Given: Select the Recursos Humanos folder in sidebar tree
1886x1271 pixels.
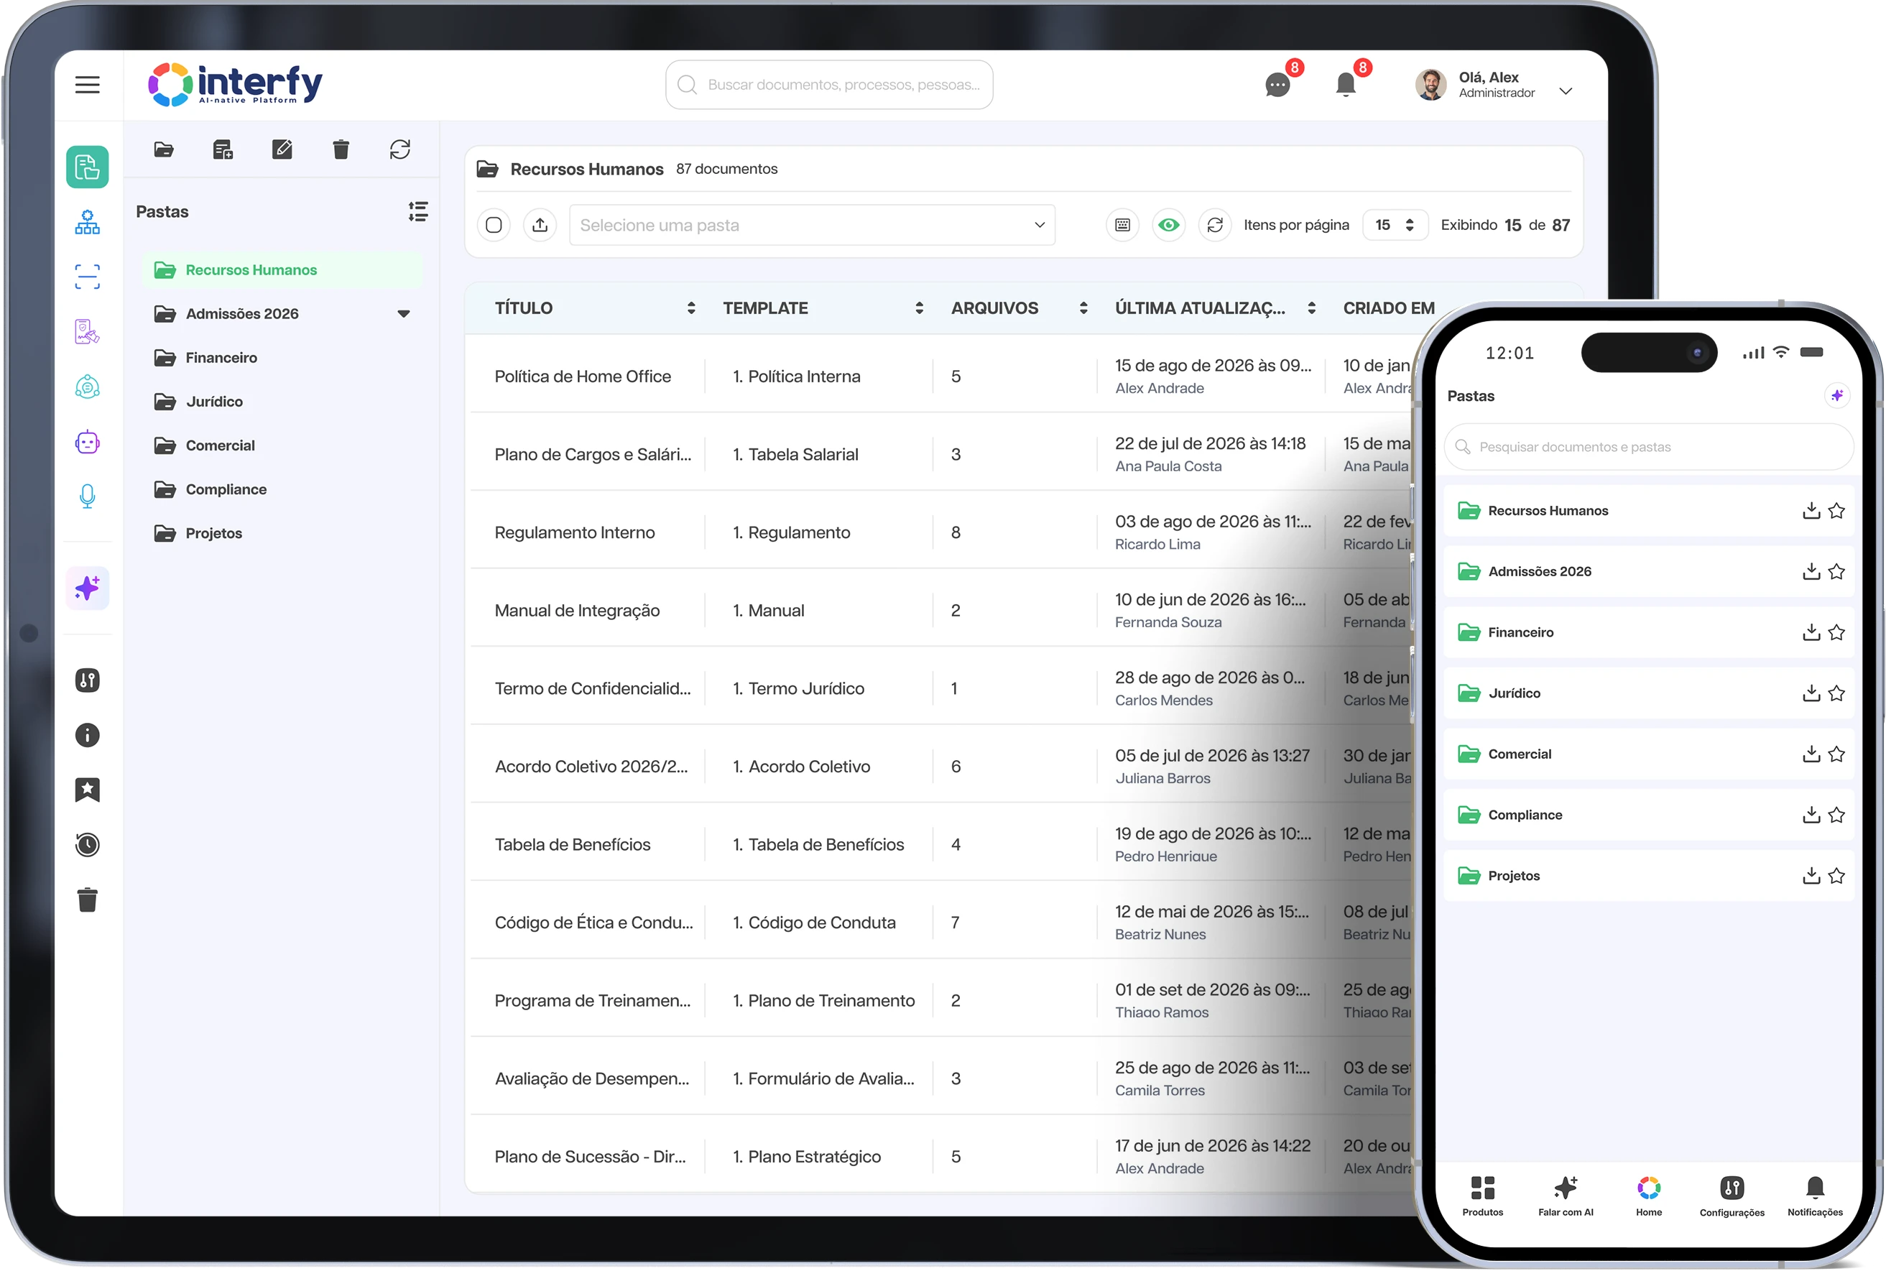Looking at the screenshot, I should pos(282,270).
